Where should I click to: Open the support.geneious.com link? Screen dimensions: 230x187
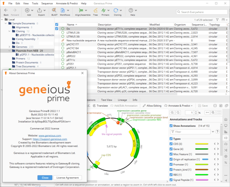[x=50, y=139]
